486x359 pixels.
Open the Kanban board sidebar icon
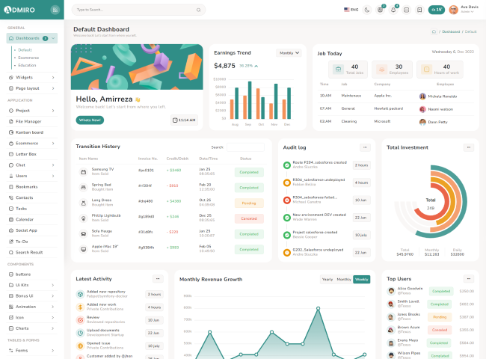pos(10,132)
